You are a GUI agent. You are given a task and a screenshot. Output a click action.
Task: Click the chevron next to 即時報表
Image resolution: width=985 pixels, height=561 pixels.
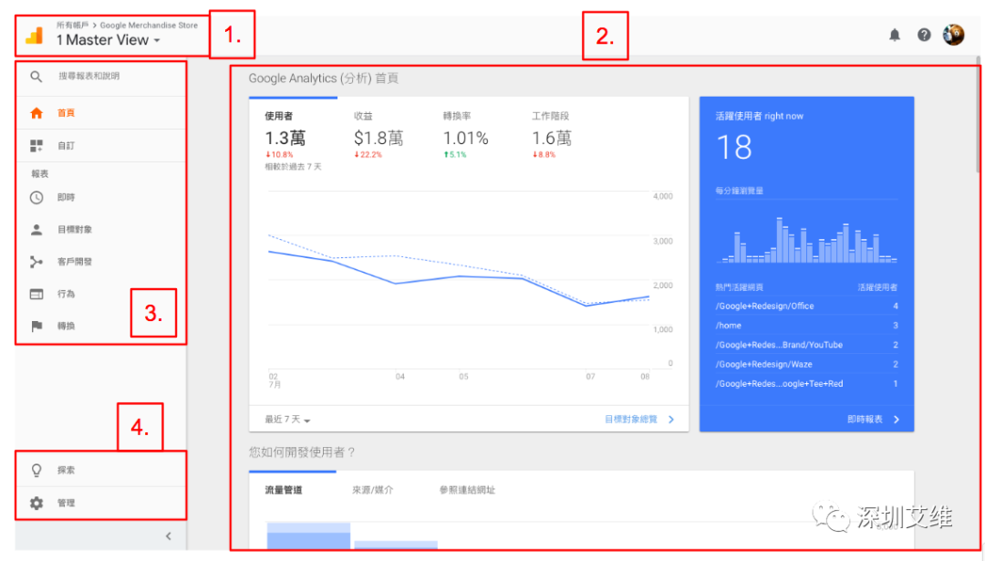pyautogui.click(x=897, y=420)
